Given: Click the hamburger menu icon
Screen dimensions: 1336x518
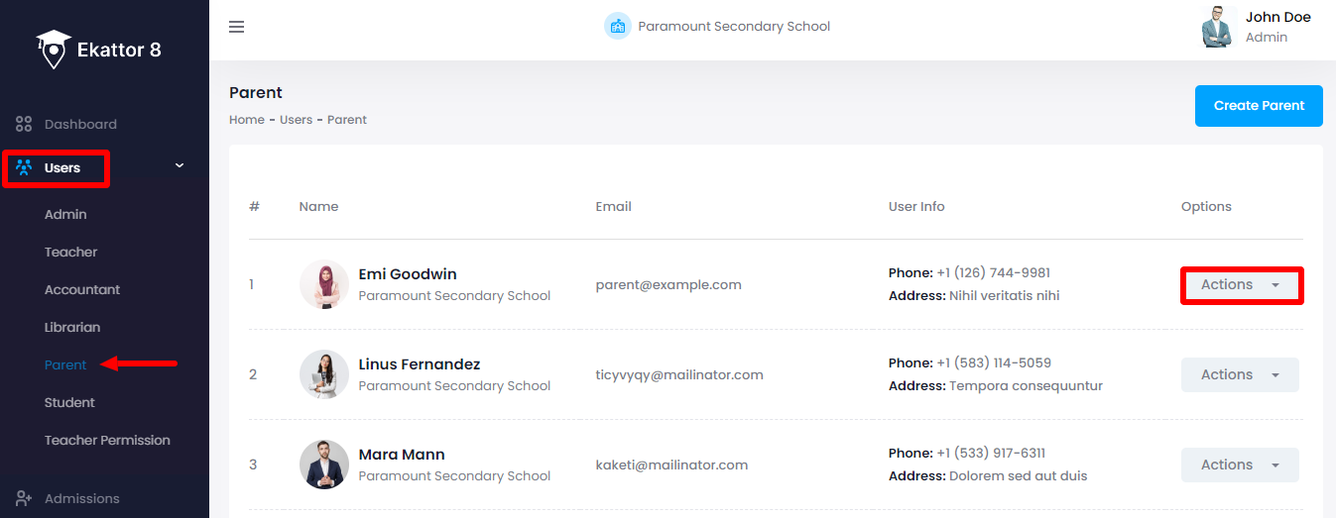Looking at the screenshot, I should (x=236, y=27).
